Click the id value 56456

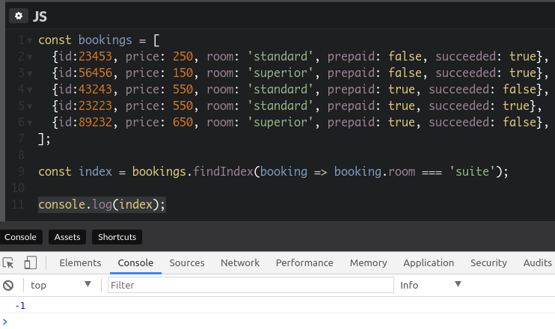[x=95, y=73]
